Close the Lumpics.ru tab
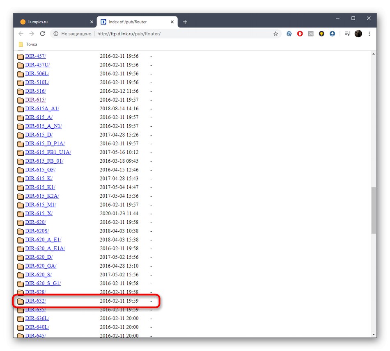The width and height of the screenshot is (390, 351). 92,22
